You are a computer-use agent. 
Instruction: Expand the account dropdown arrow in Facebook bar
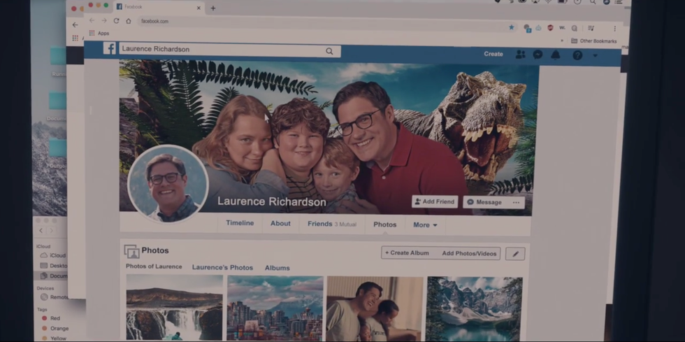click(x=595, y=55)
